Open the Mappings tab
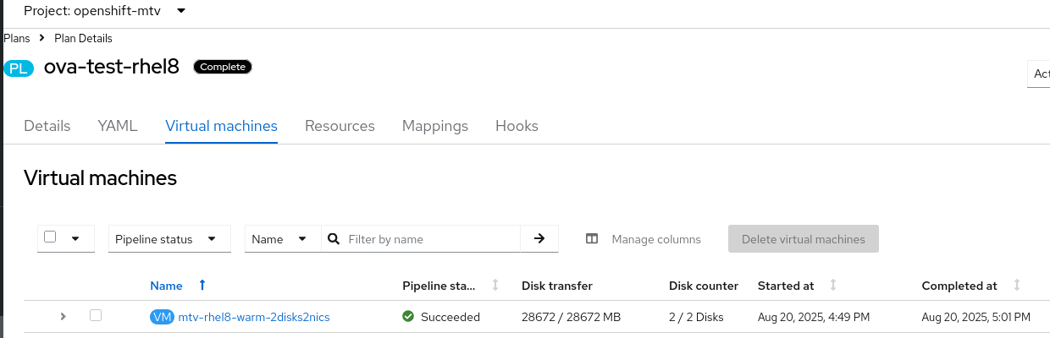The width and height of the screenshot is (1050, 338). pos(435,126)
